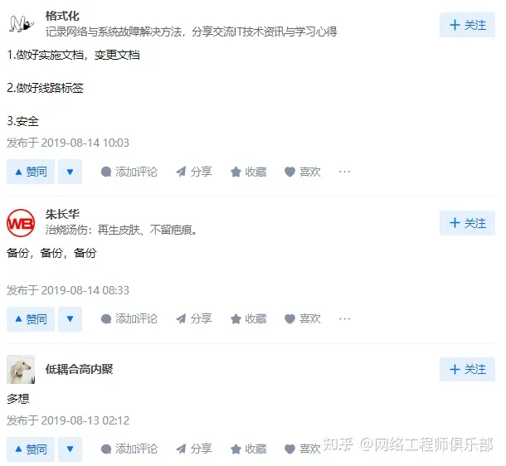Image resolution: width=506 pixels, height=466 pixels.
Task: Upvote 格式化's answer with 赞同 button
Action: pyautogui.click(x=31, y=172)
